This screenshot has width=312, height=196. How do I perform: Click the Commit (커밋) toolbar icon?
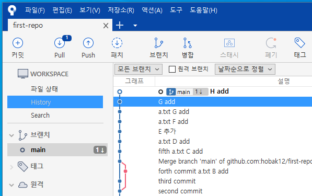click(18, 43)
